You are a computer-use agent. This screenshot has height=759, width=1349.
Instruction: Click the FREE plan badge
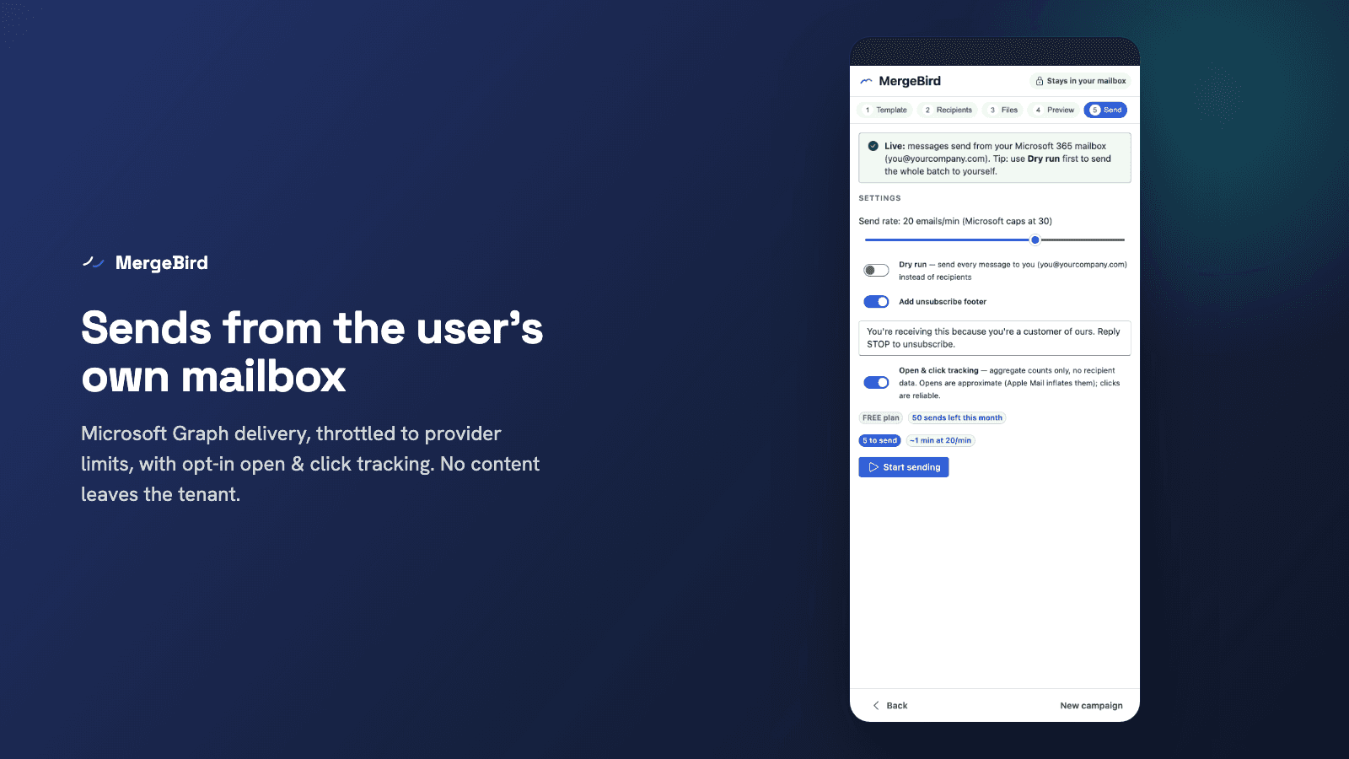click(880, 417)
